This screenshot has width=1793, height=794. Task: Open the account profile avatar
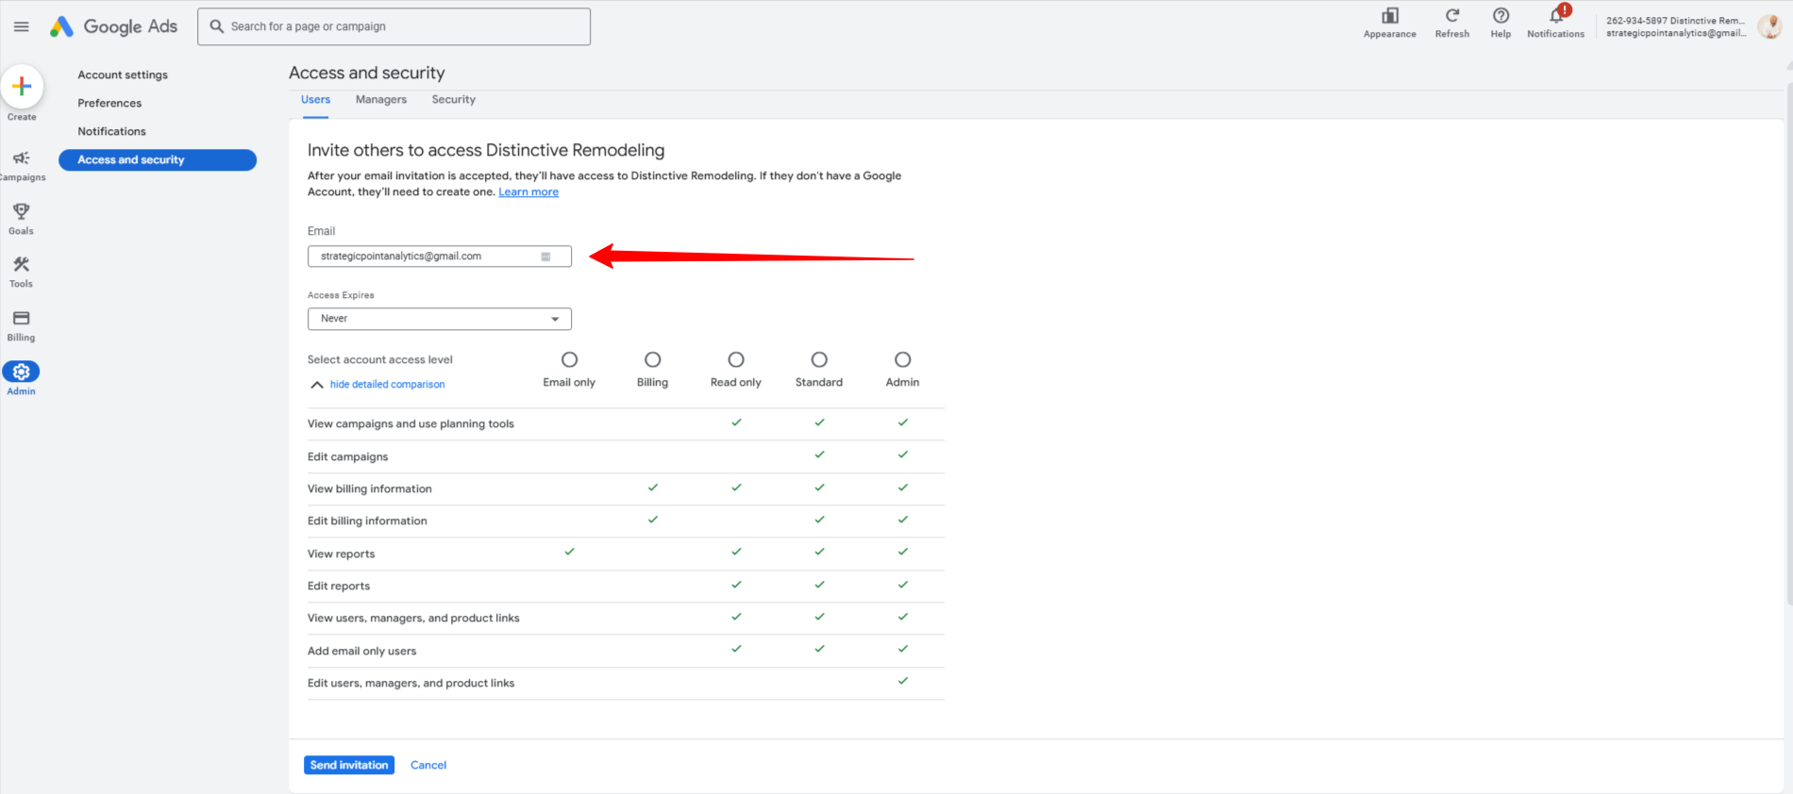(x=1769, y=26)
